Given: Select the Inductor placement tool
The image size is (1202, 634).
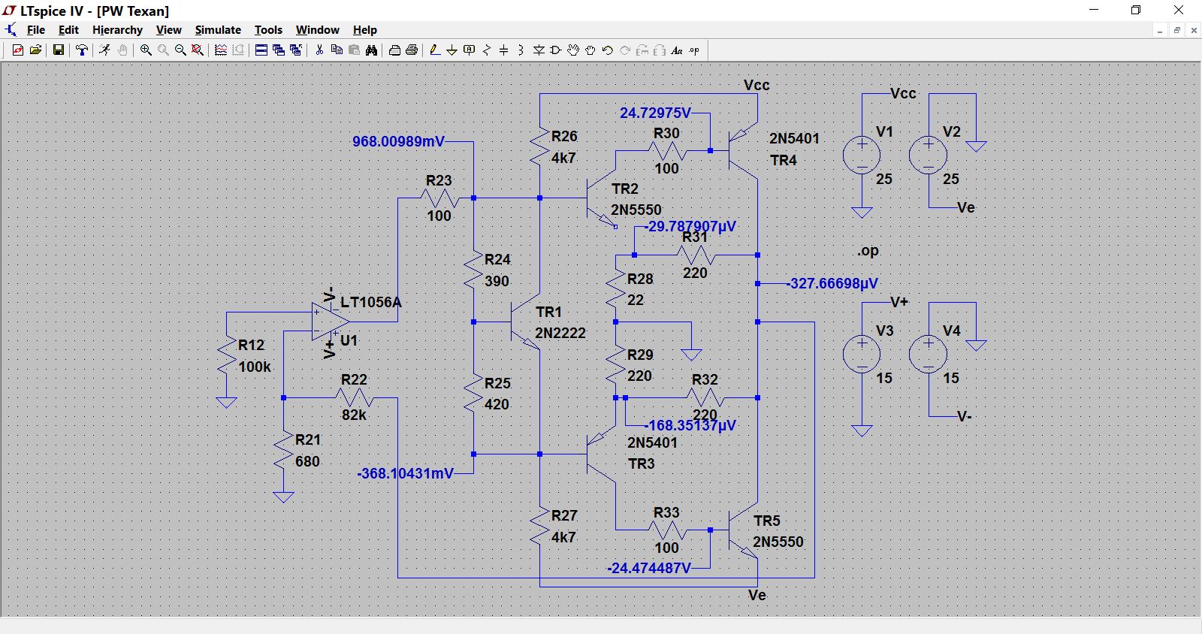Looking at the screenshot, I should 521,50.
